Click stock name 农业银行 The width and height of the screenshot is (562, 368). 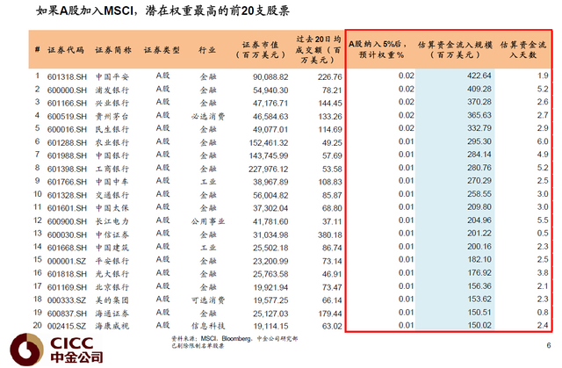[x=112, y=142]
